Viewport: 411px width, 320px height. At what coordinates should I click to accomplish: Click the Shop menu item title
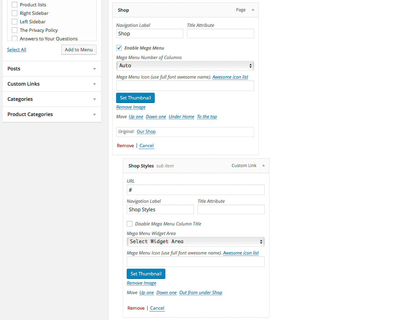(x=123, y=10)
